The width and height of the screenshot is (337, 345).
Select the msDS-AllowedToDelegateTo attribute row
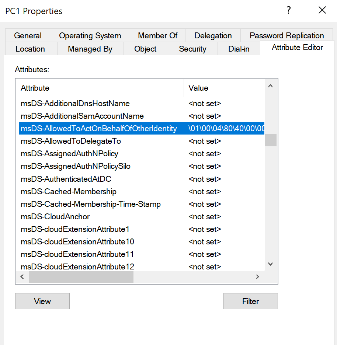[x=71, y=141]
